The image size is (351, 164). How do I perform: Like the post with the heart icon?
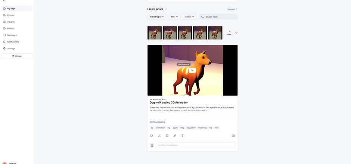[x=151, y=136]
